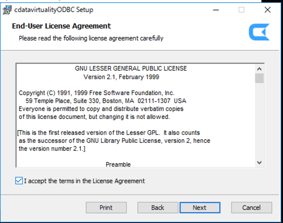Print the license agreement
Viewport: 283px width, 223px height.
point(106,208)
